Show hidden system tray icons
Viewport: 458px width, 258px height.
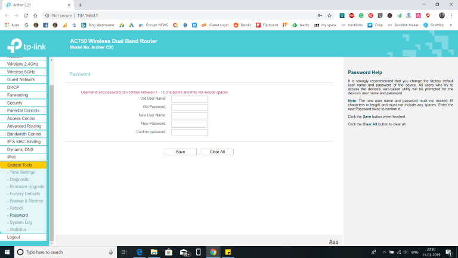click(x=383, y=252)
